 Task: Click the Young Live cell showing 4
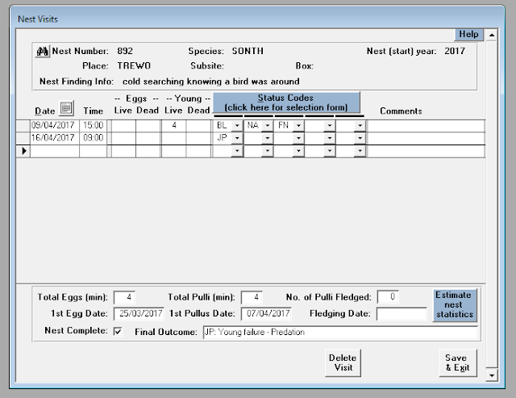174,125
